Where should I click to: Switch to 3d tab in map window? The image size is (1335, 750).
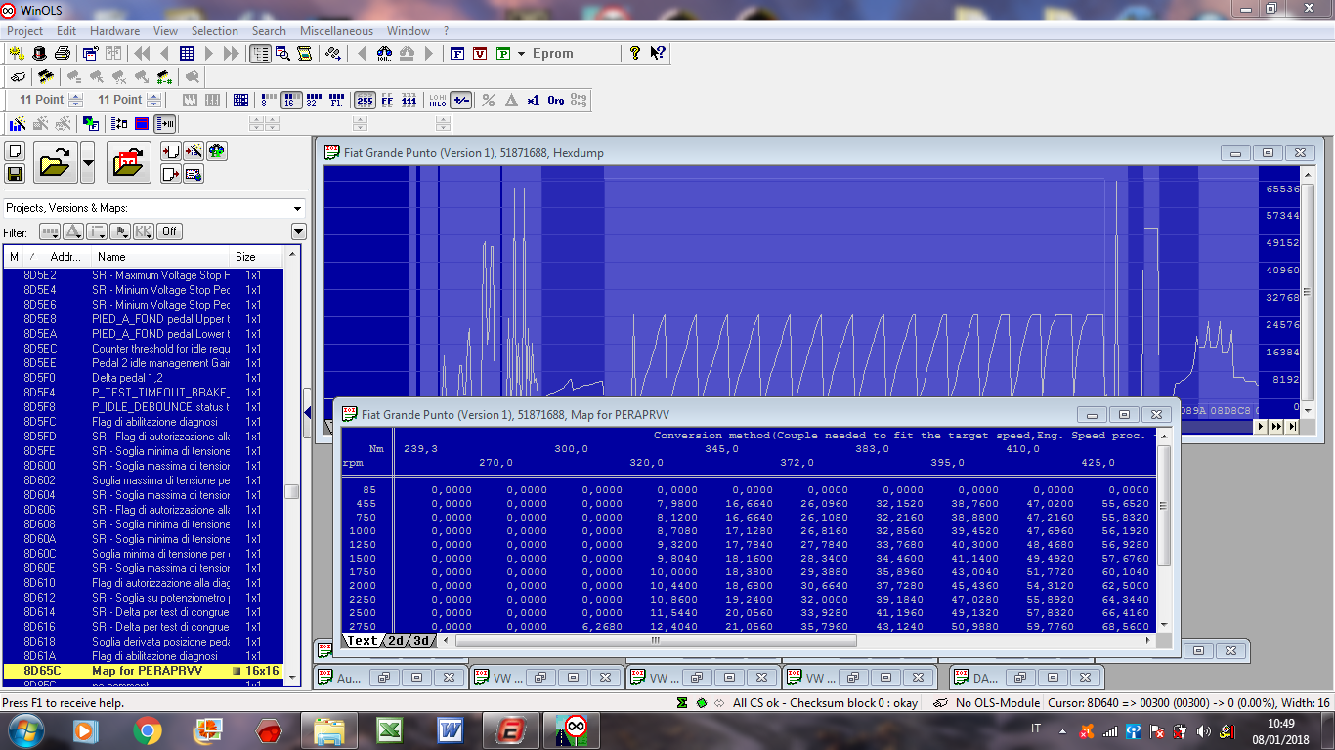pos(421,641)
